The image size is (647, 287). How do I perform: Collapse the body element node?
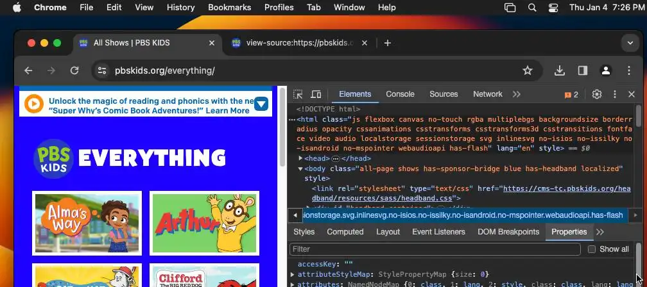click(301, 168)
